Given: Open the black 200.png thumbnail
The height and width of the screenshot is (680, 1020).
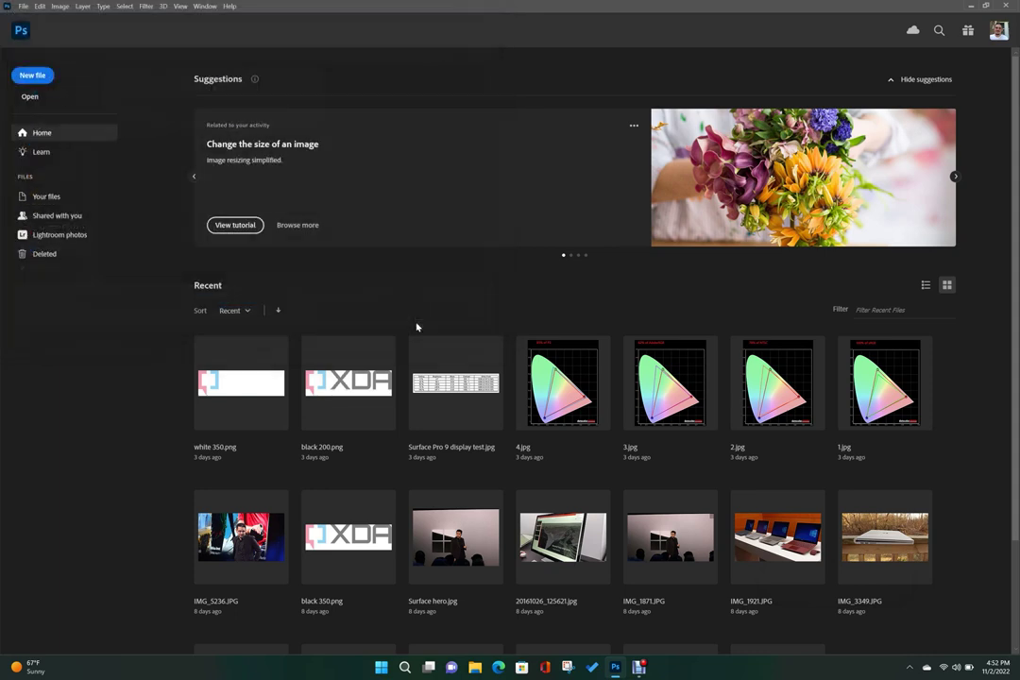Looking at the screenshot, I should click(x=348, y=382).
